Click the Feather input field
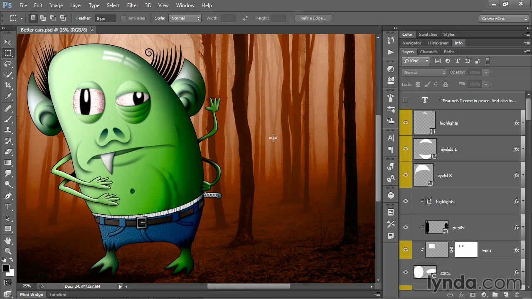This screenshot has width=532, height=299. [x=106, y=18]
